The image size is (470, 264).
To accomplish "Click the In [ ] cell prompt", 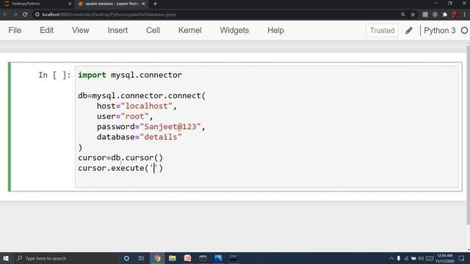I will coord(54,75).
